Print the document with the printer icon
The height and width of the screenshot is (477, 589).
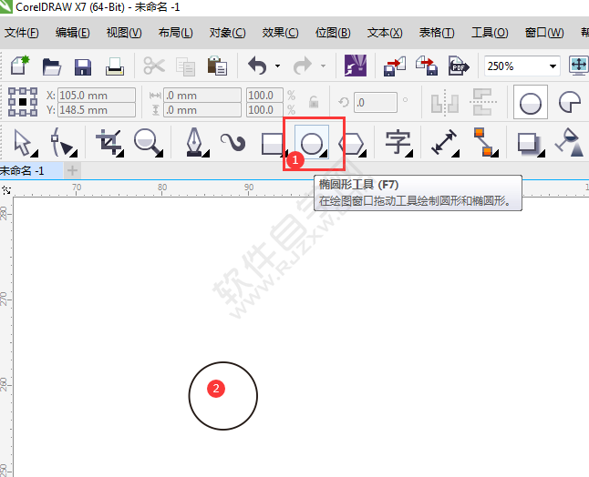point(115,66)
